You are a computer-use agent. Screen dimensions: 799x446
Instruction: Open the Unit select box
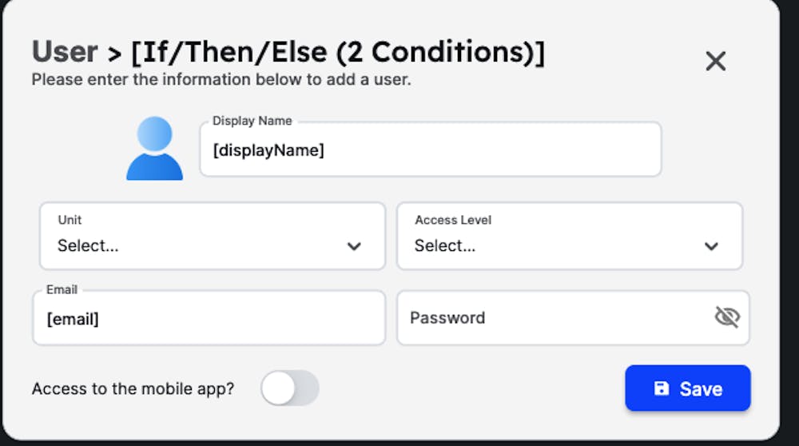tap(213, 236)
